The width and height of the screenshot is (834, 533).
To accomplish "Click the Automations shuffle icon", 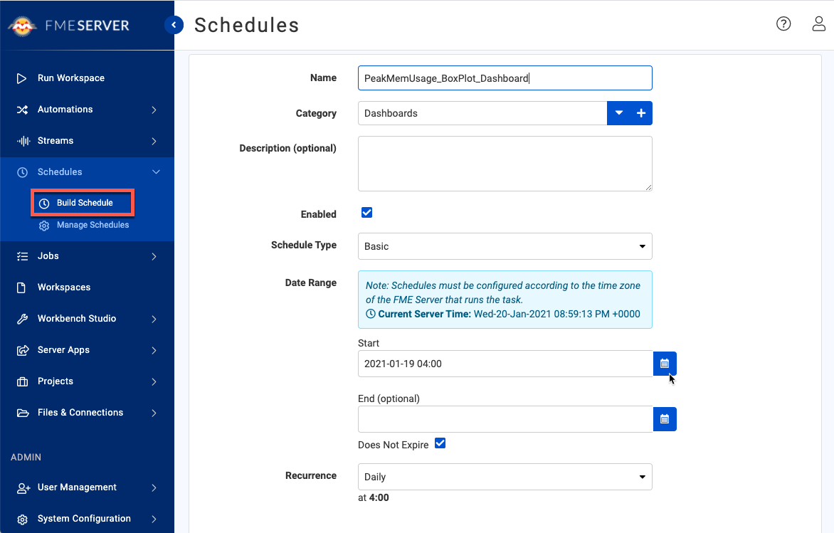I will point(22,110).
